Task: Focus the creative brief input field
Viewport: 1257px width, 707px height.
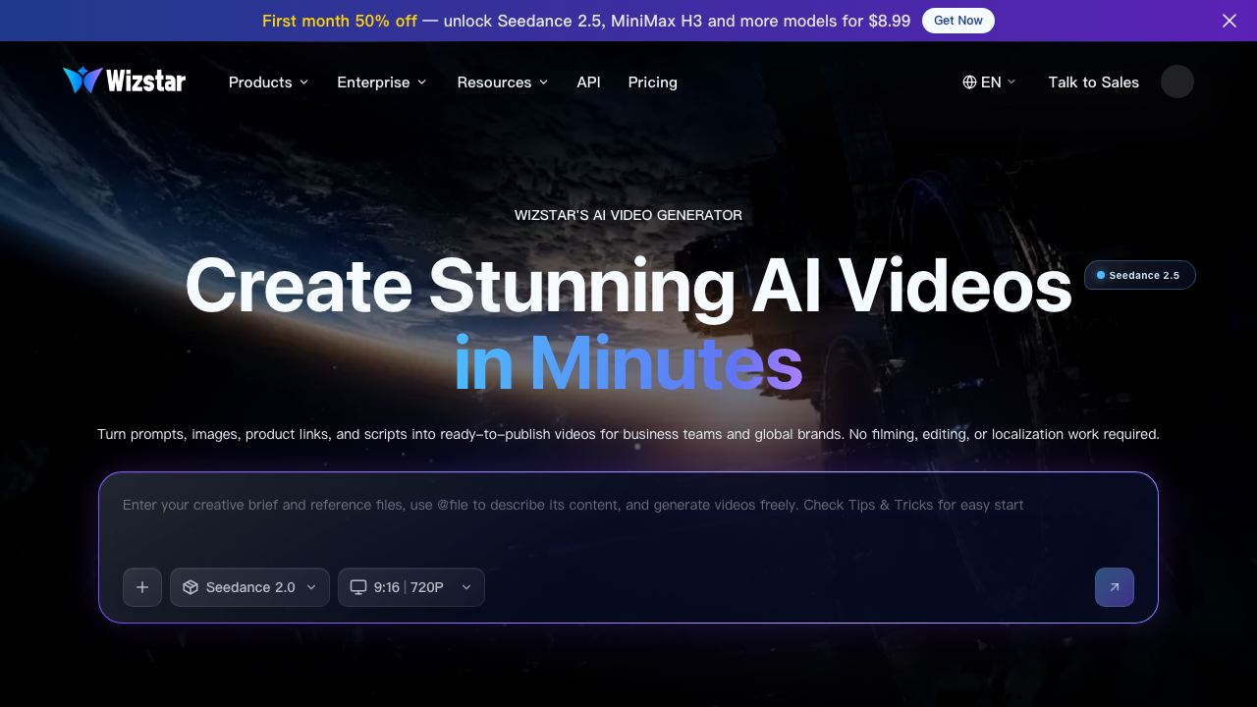Action: [628, 517]
